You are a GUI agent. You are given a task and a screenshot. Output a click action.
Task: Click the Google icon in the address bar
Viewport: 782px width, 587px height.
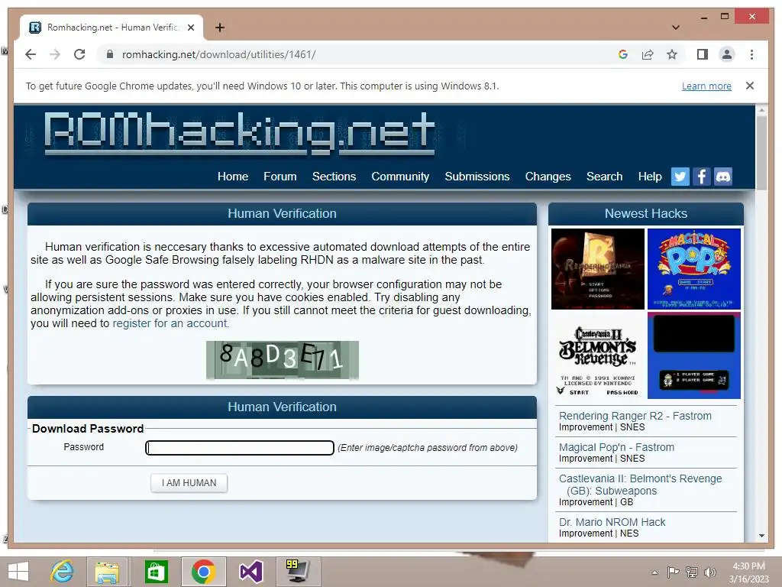tap(623, 54)
